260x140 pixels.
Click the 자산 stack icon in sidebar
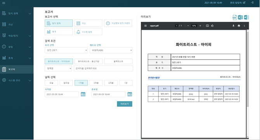[4, 24]
